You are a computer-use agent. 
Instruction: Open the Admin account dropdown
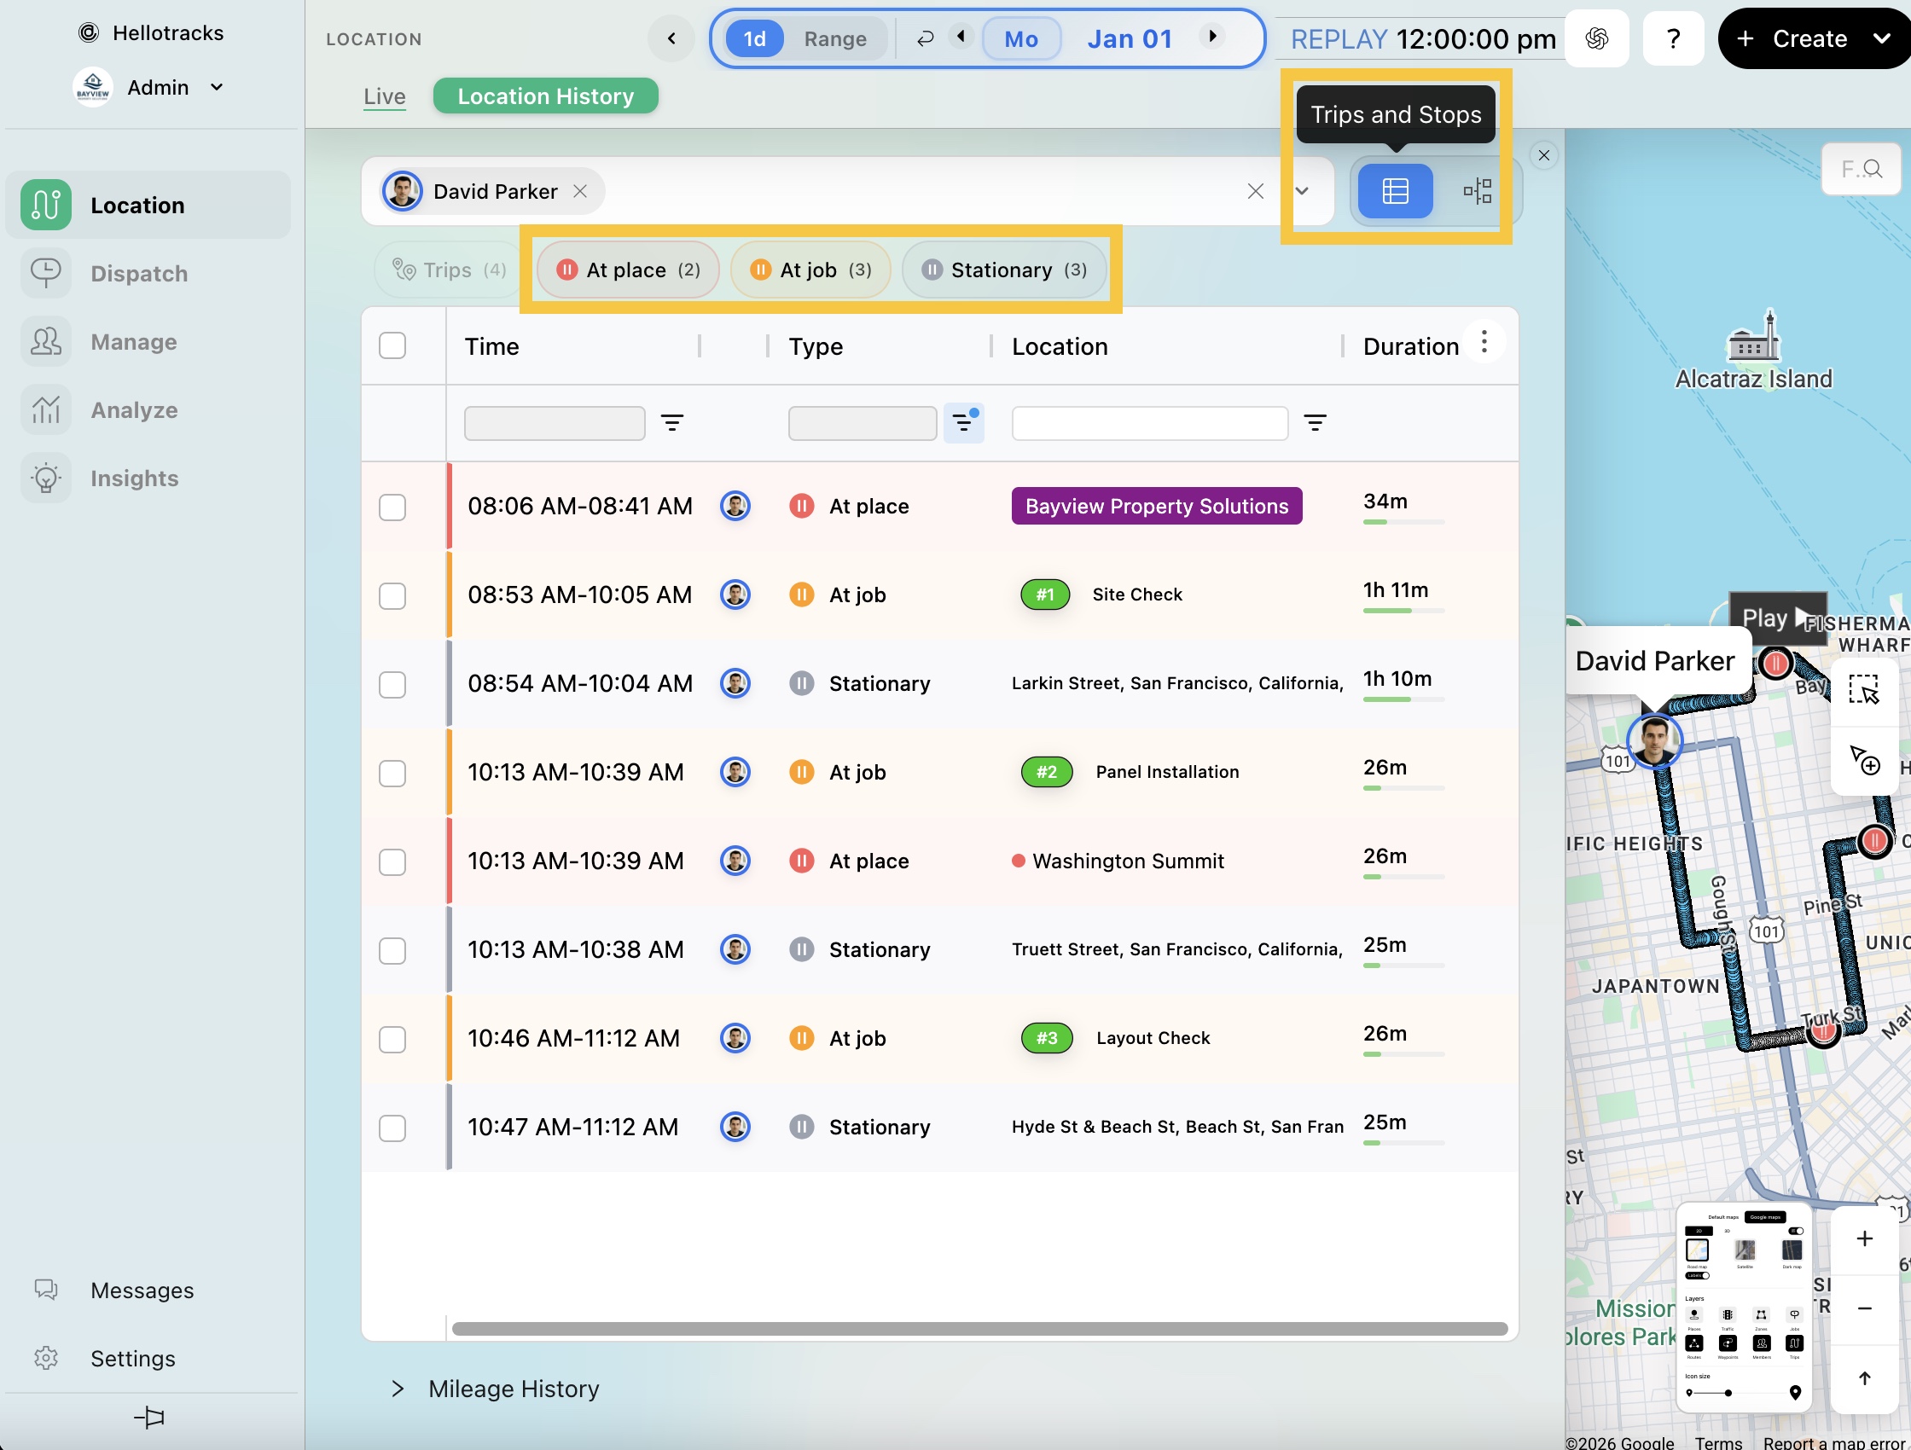click(x=216, y=87)
